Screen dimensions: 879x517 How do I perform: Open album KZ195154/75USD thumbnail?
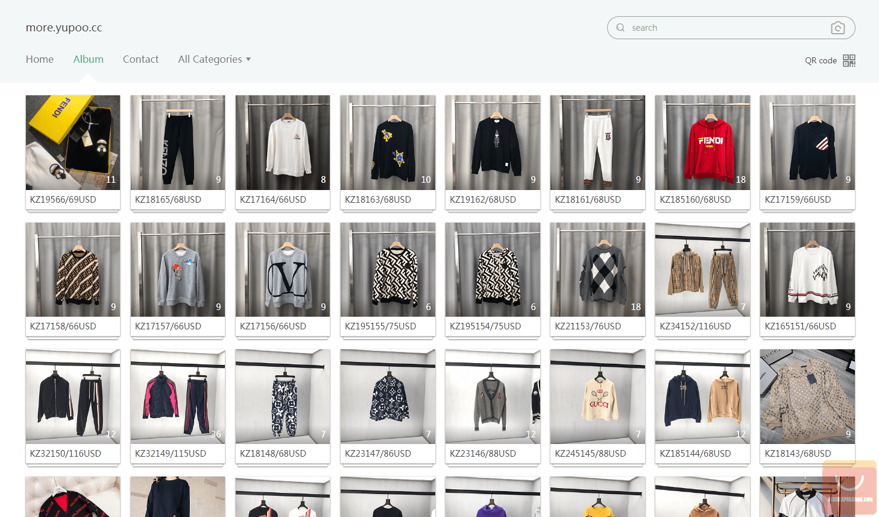pos(493,270)
